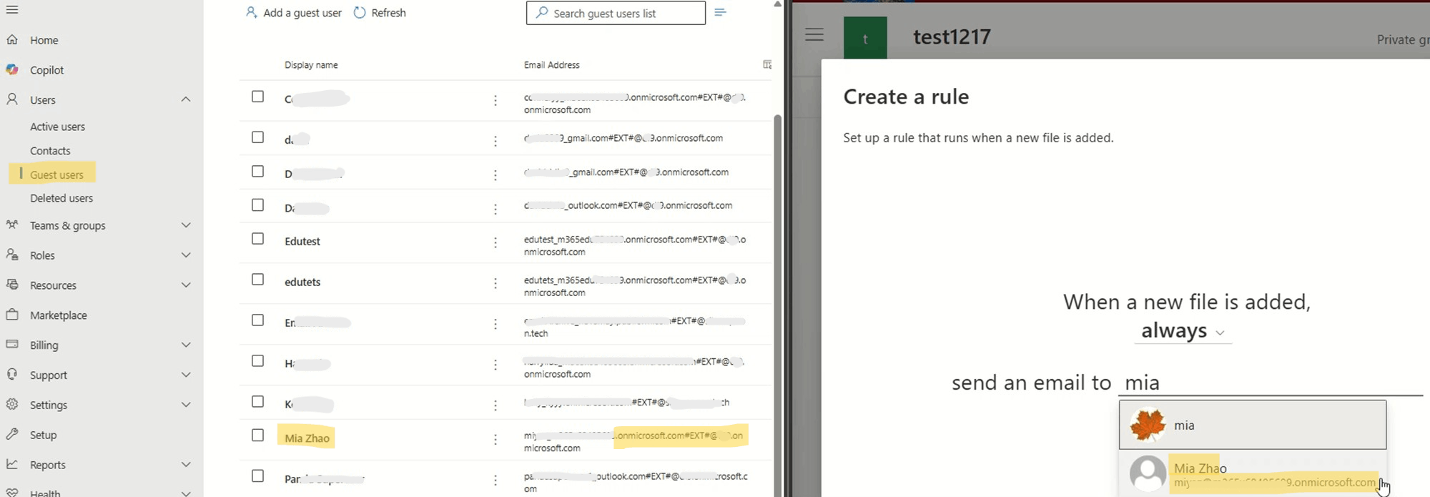This screenshot has height=497, width=1430.
Task: Click the Add a guest user button
Action: click(294, 13)
